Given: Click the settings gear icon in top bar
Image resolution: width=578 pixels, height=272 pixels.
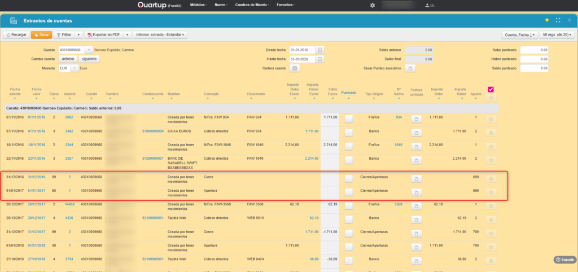Looking at the screenshot, I should point(372,5).
